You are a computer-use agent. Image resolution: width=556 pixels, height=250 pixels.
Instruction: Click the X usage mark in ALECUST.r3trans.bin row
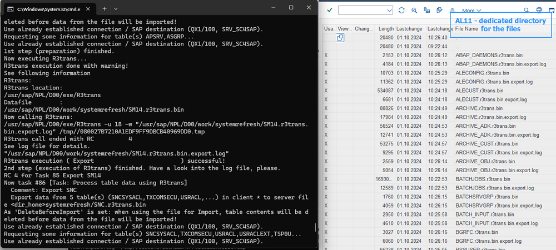326,91
